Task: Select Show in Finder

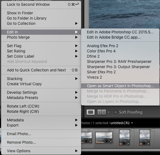Action: click(x=41, y=13)
